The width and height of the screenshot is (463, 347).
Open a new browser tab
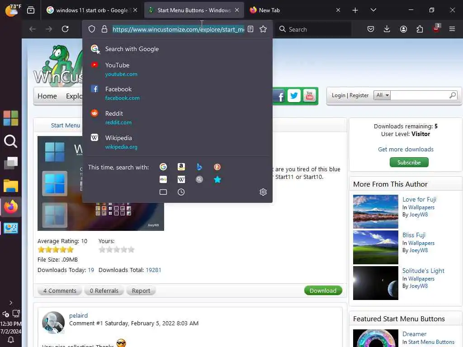(x=355, y=10)
